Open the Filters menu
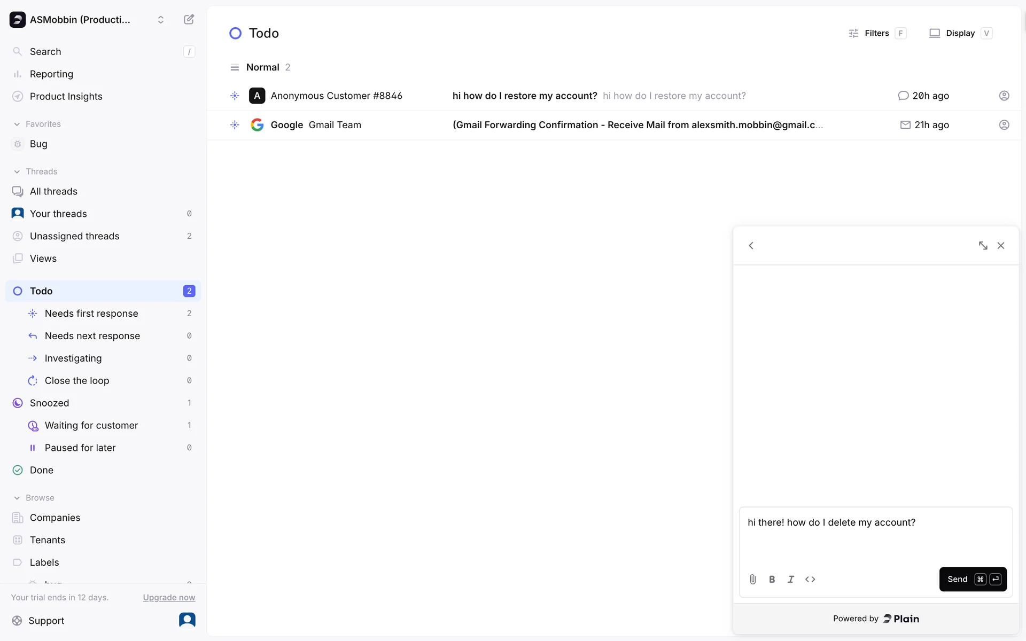The height and width of the screenshot is (641, 1026). (876, 33)
